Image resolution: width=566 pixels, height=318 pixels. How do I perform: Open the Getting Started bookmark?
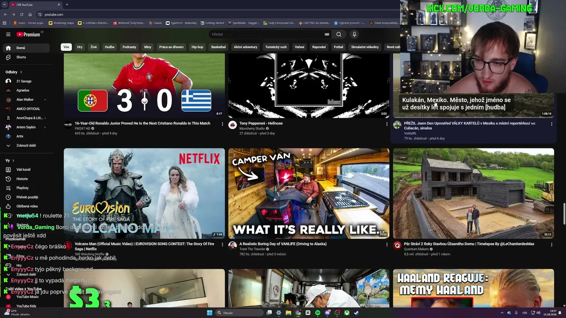tap(212, 23)
